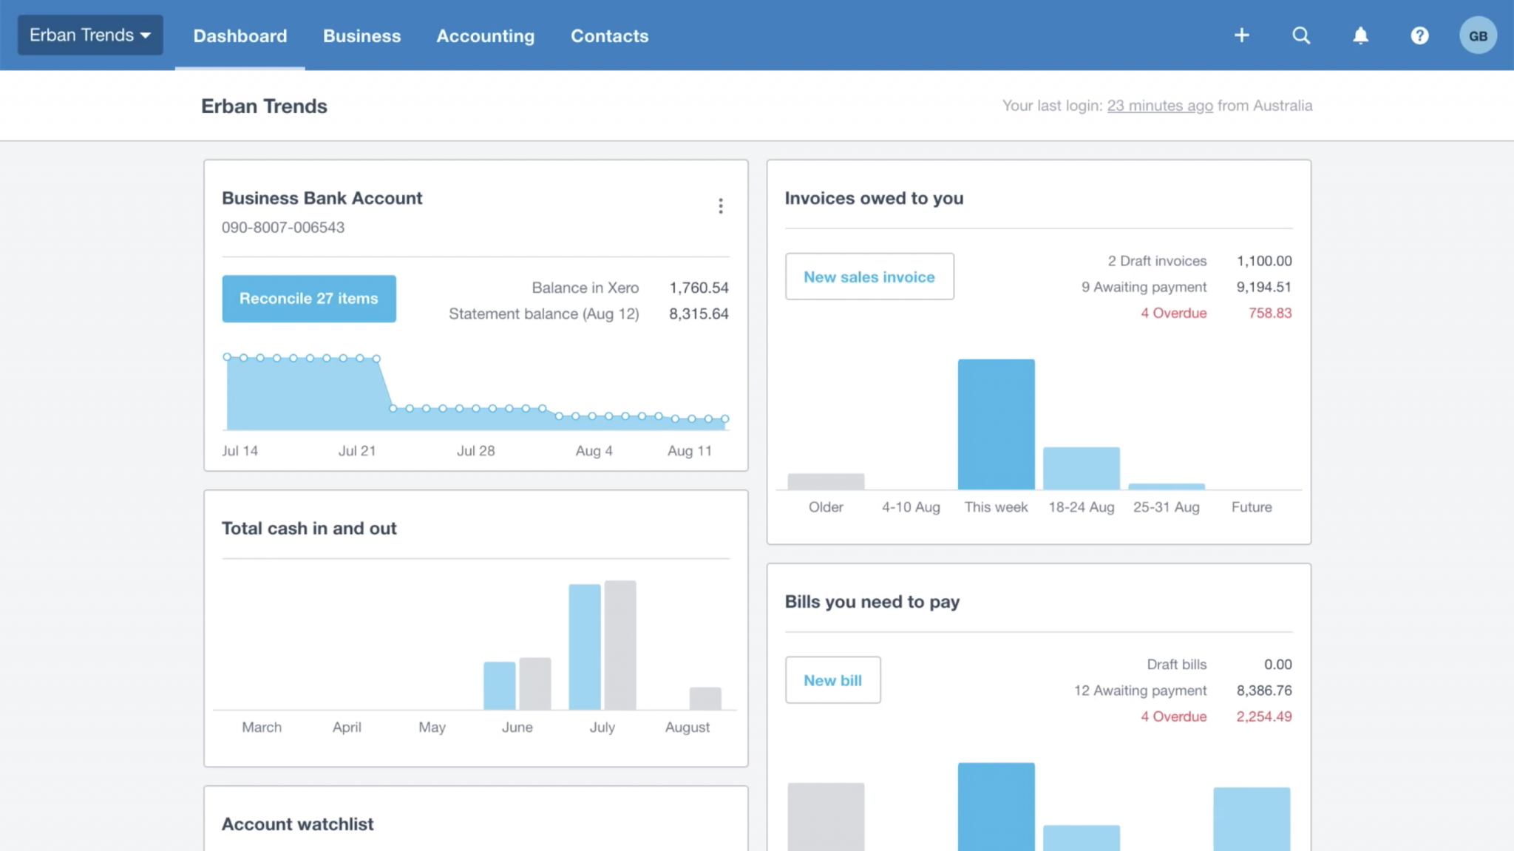Screen dimensions: 1514x851
Task: Open the 2 draft invoices
Action: [x=1155, y=260]
